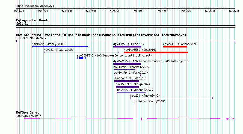The height and width of the screenshot is (134, 243).
Task: Select the DOCK3 exon near 50910k
Action: (141, 119)
